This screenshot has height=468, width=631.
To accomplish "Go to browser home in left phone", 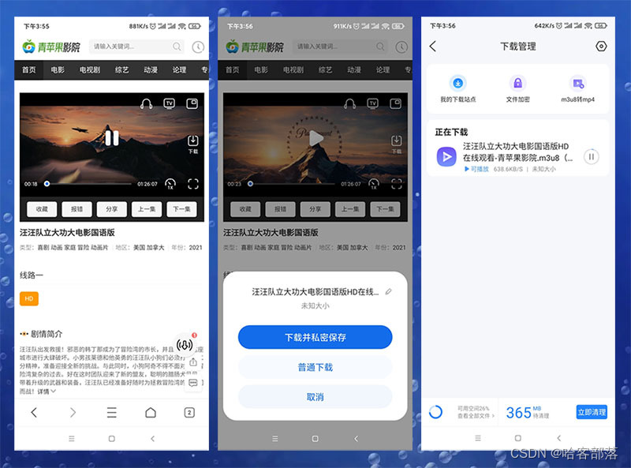I will point(151,413).
